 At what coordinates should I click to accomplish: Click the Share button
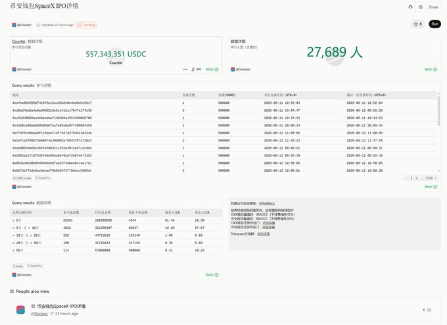pos(433,7)
